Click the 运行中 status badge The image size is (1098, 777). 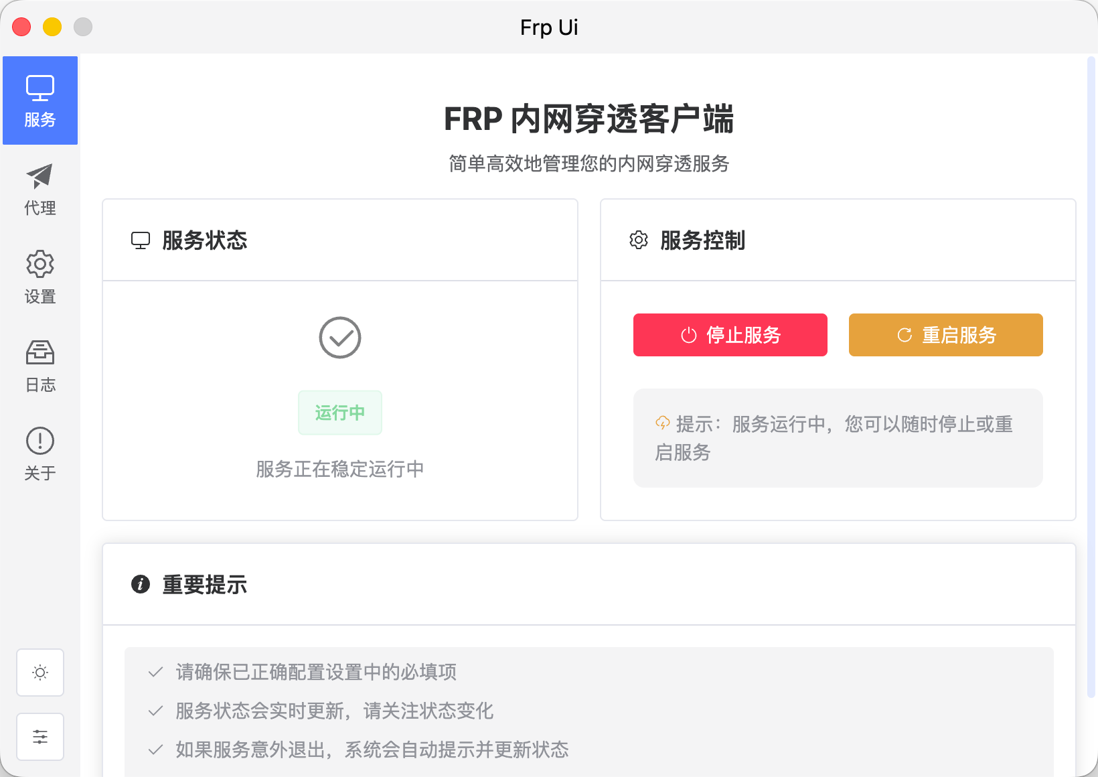coord(339,413)
